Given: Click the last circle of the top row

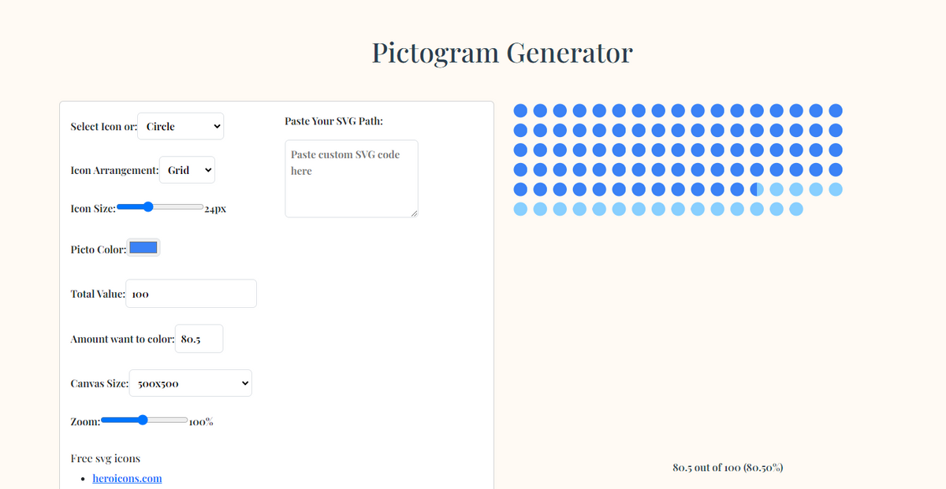Looking at the screenshot, I should (x=834, y=110).
